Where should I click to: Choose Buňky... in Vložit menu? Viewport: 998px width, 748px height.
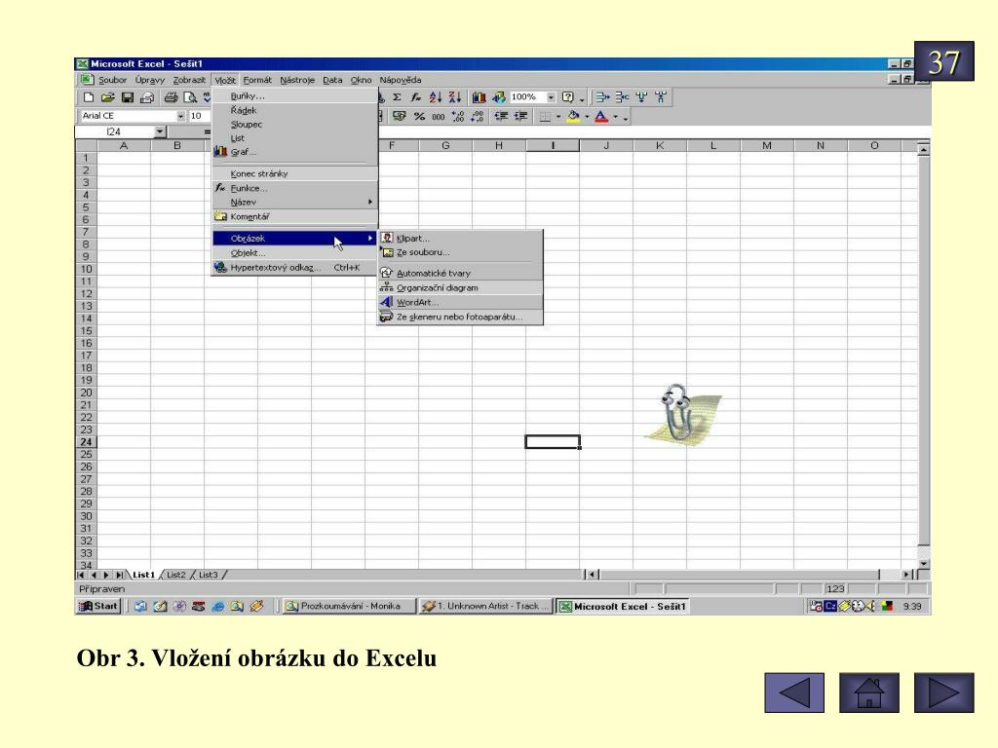click(x=294, y=96)
